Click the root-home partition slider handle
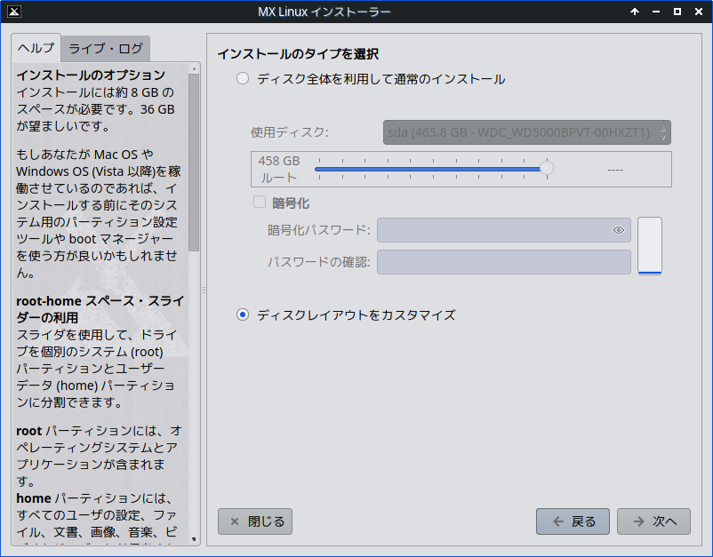This screenshot has width=713, height=557. coord(547,168)
